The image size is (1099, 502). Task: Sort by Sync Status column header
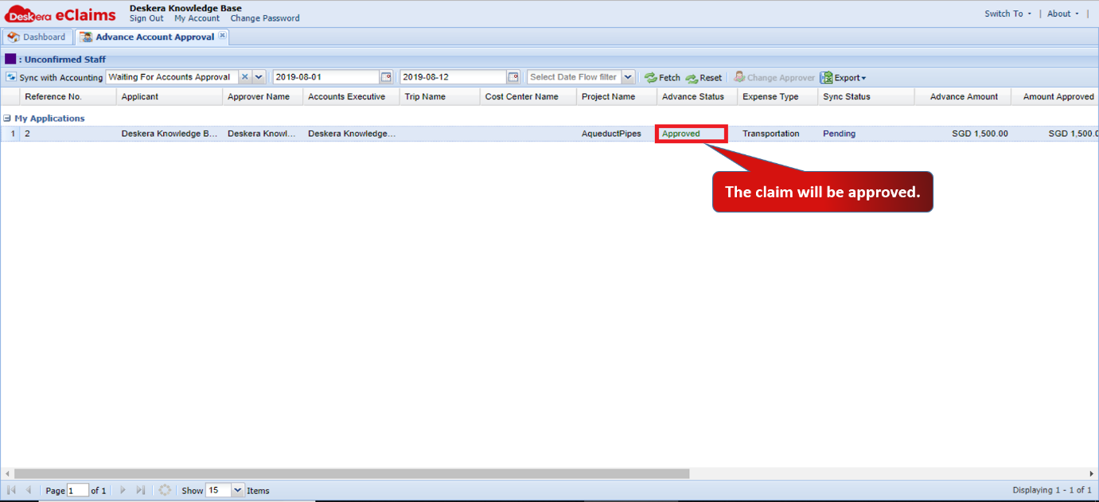pyautogui.click(x=866, y=96)
